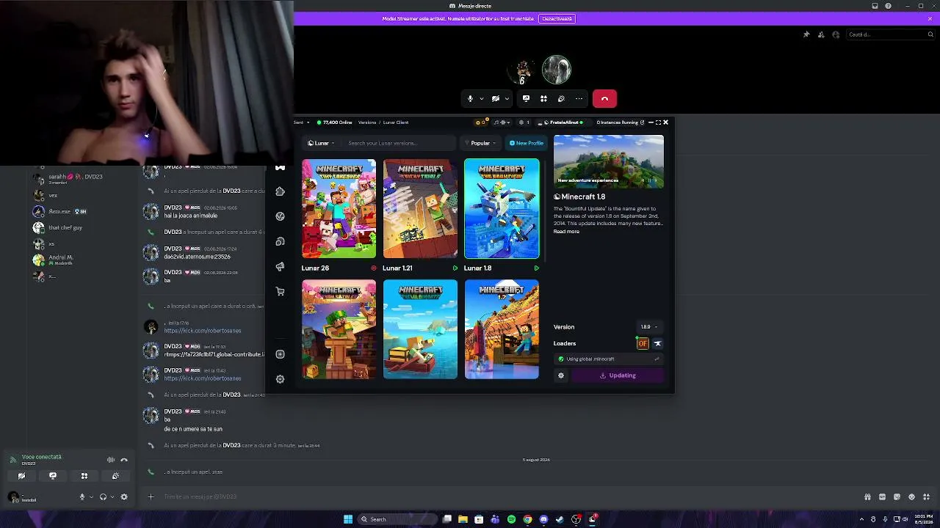Image resolution: width=940 pixels, height=528 pixels.
Task: Deafen headphones in Discord user panel
Action: (x=103, y=496)
